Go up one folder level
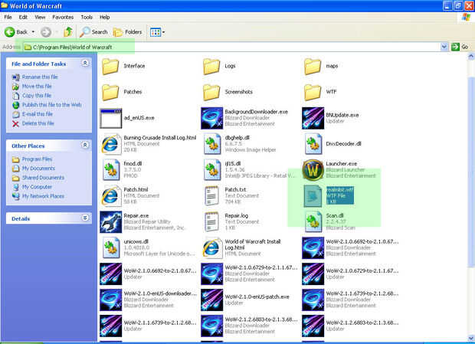This screenshot has height=344, width=475. tap(68, 32)
